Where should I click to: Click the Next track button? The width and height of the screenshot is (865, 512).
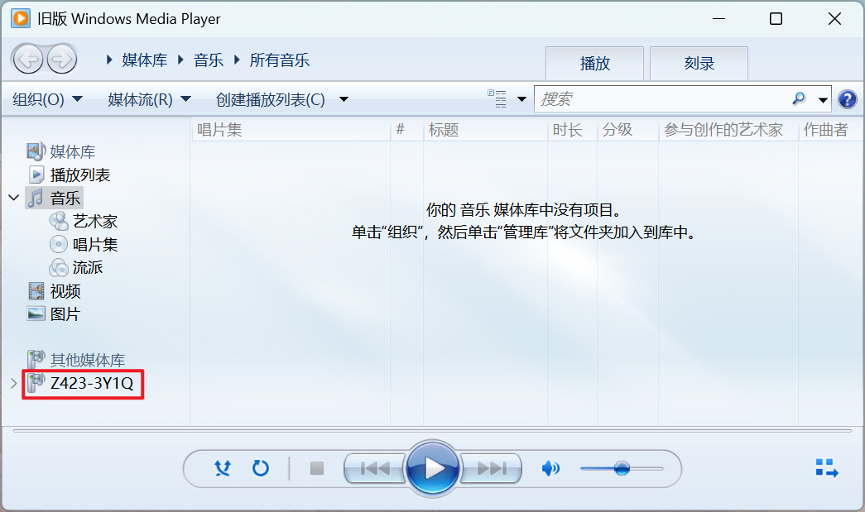(491, 468)
